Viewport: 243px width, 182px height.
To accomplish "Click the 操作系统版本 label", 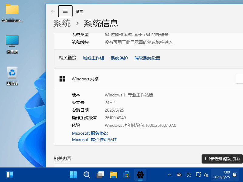I will (84, 118).
